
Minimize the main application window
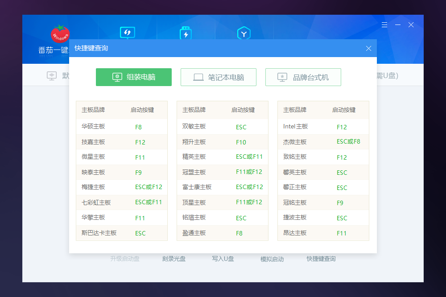398,25
